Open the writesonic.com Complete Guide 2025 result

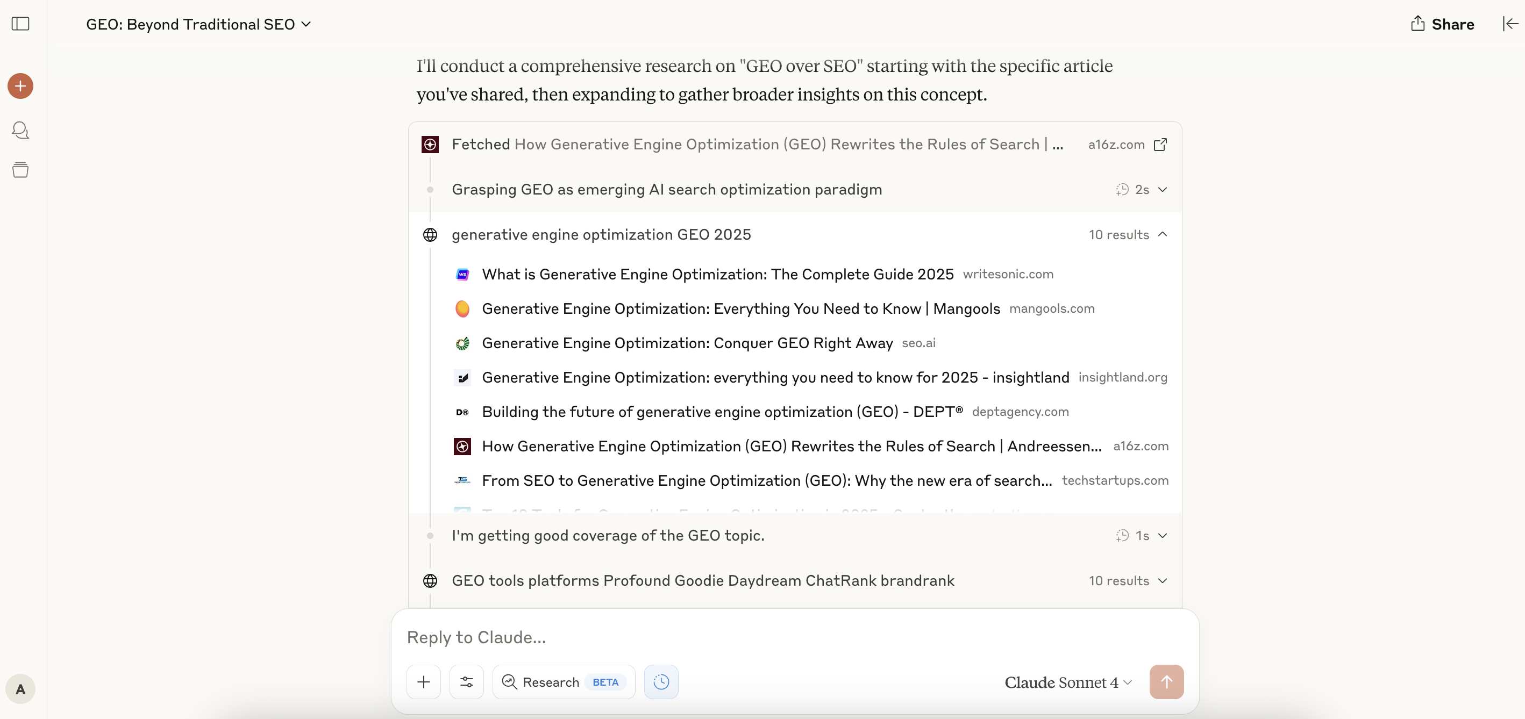pos(717,274)
